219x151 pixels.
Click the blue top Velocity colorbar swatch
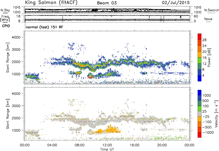point(200,93)
